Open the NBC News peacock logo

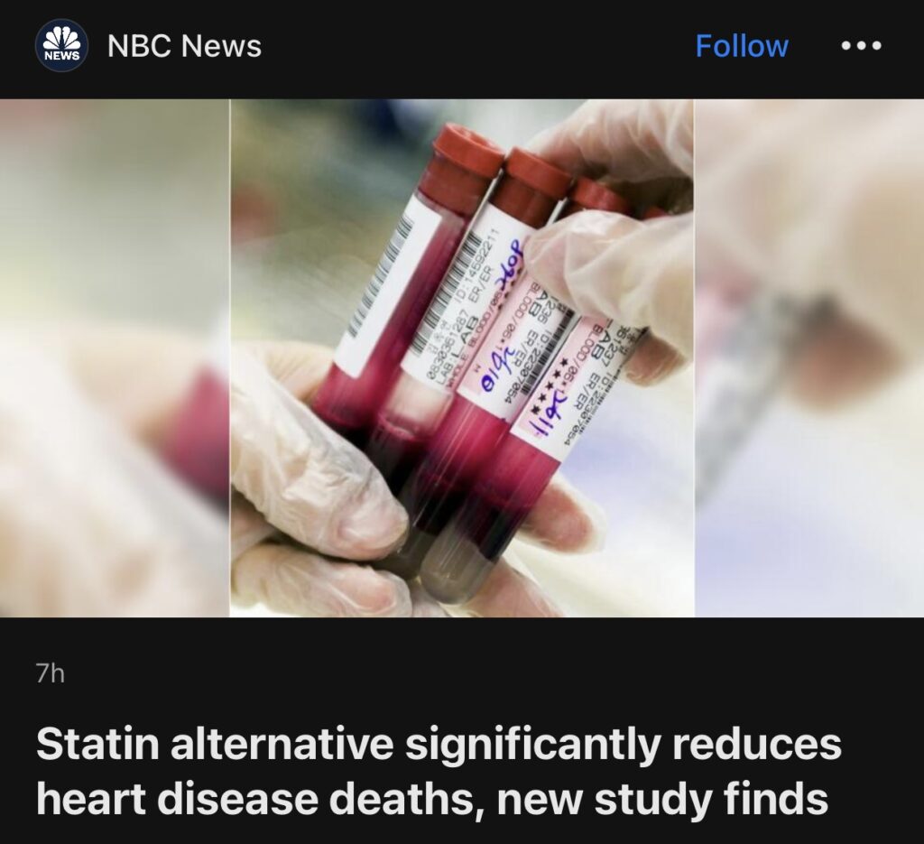(61, 45)
